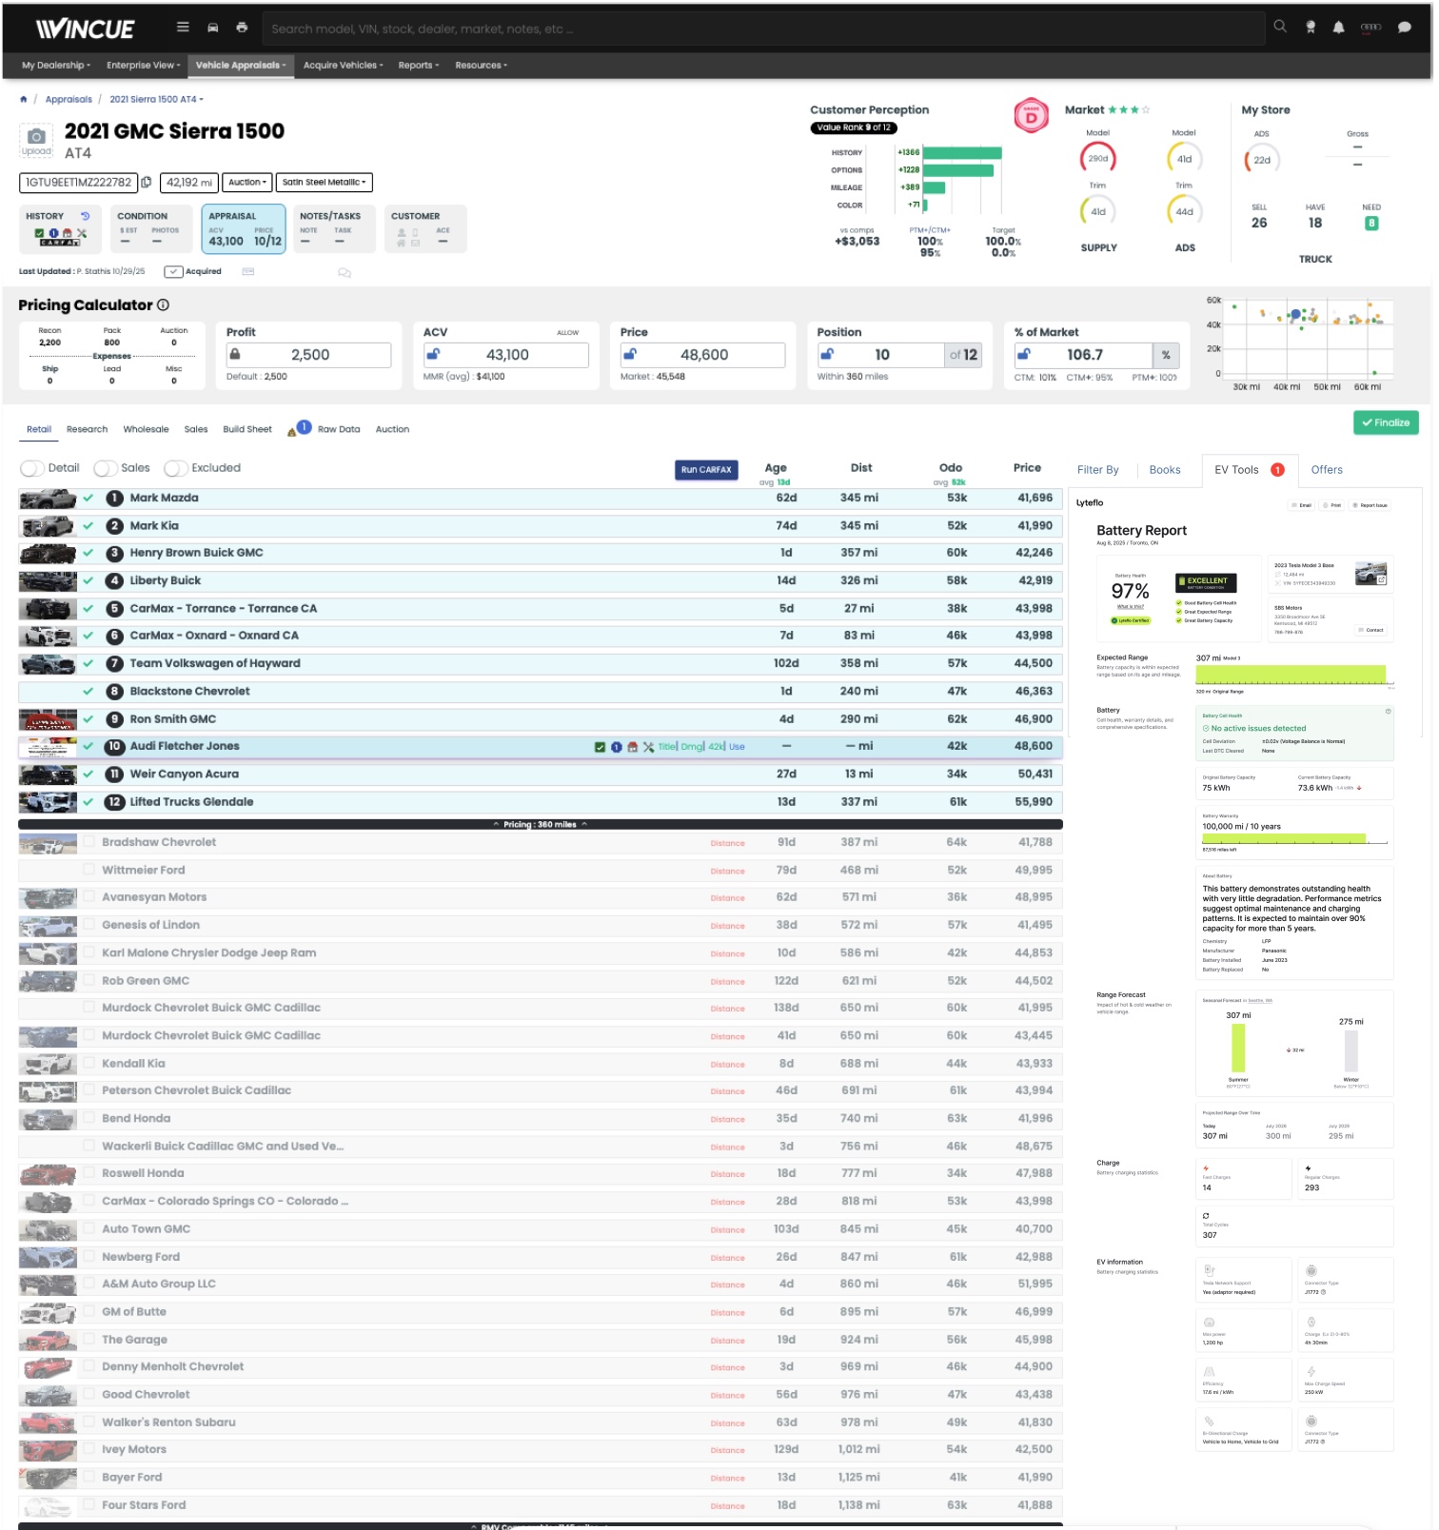Copy the VIN with the copy icon
The width and height of the screenshot is (1439, 1530).
coord(147,182)
